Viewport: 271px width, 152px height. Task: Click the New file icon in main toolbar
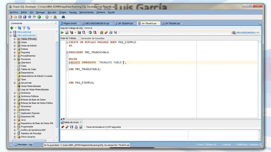coord(11,17)
